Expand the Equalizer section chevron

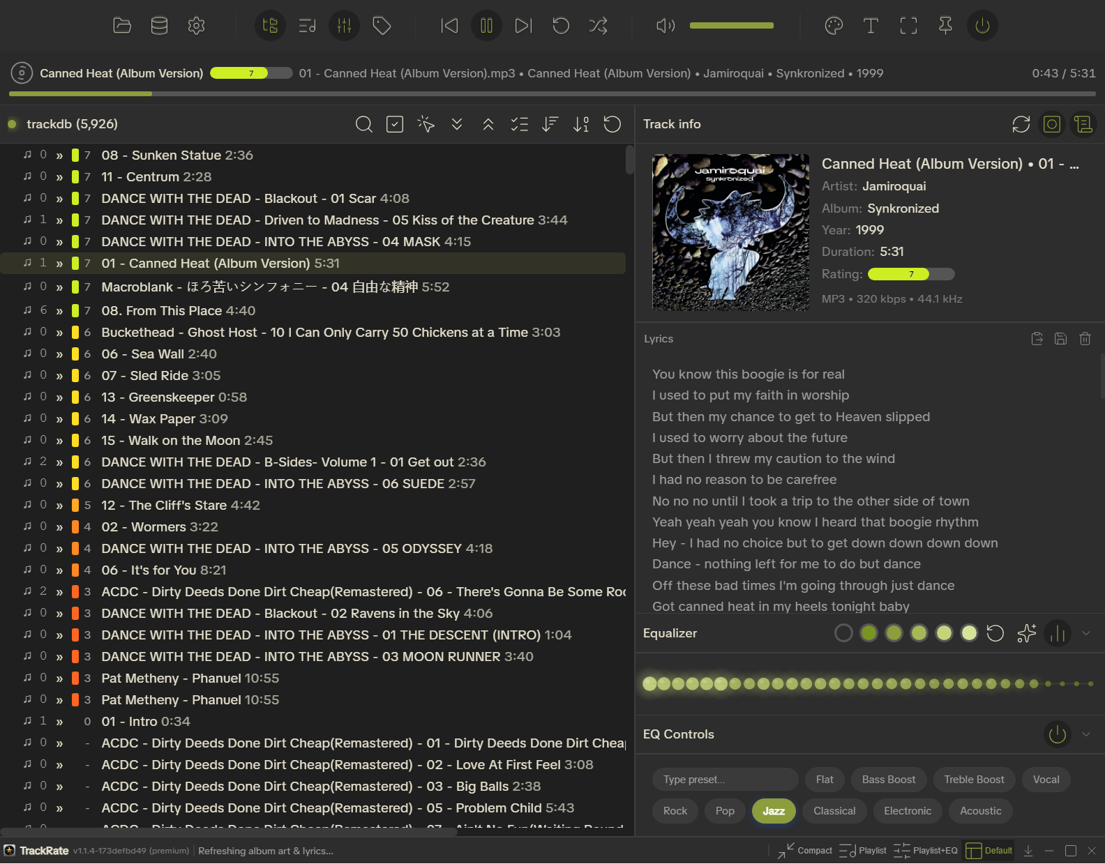point(1086,633)
